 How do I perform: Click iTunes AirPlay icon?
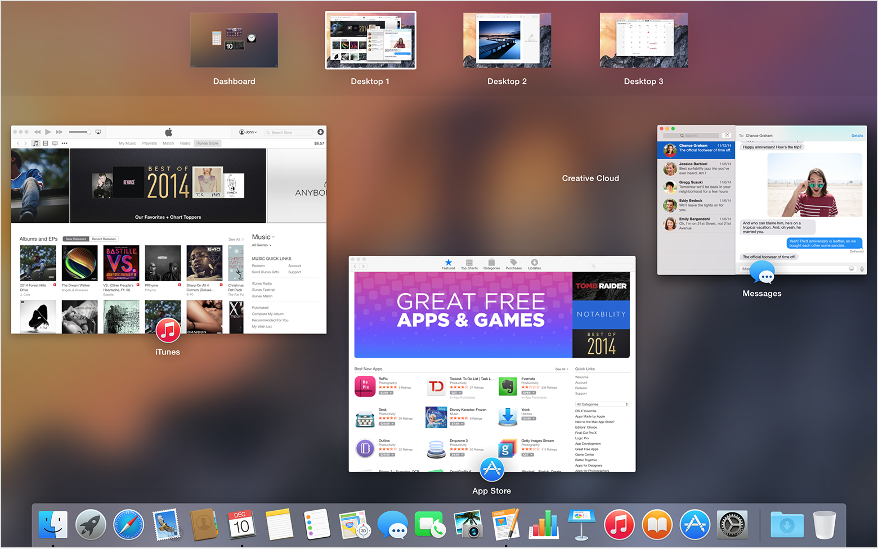tap(98, 132)
